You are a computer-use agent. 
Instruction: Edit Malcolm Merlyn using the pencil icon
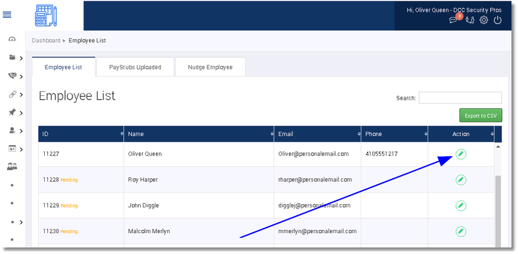(x=461, y=231)
